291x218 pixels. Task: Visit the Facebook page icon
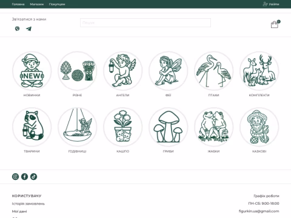pos(24,177)
